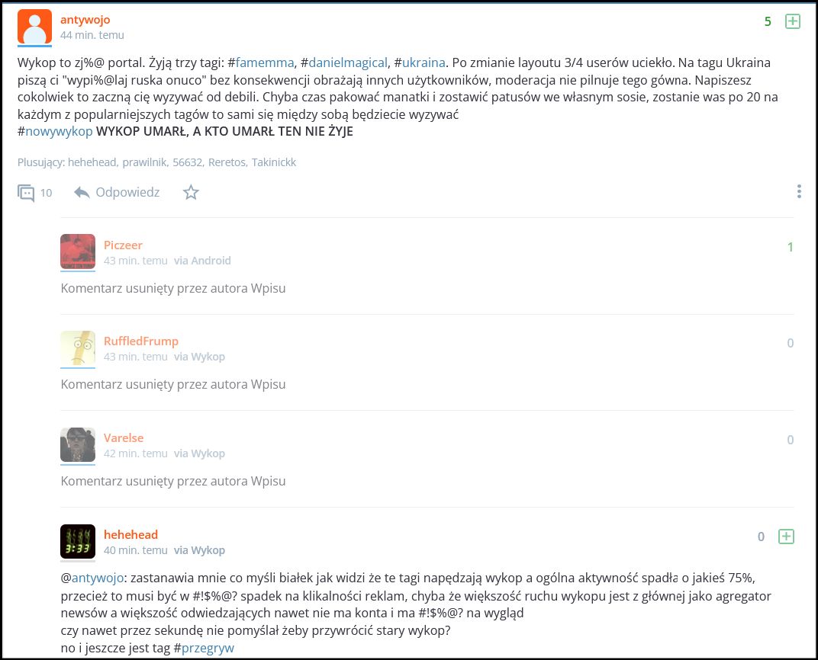Click the reply arrow icon next to Odpowiedz

pyautogui.click(x=82, y=192)
